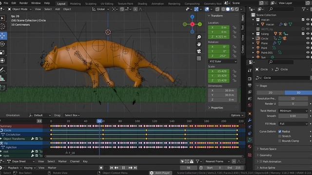Open the viewport Add menu
The image size is (312, 175).
coord(58,9)
